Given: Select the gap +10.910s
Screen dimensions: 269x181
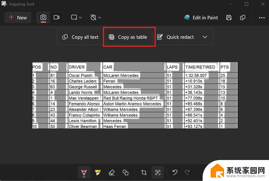Looking at the screenshot, I should (194, 81).
